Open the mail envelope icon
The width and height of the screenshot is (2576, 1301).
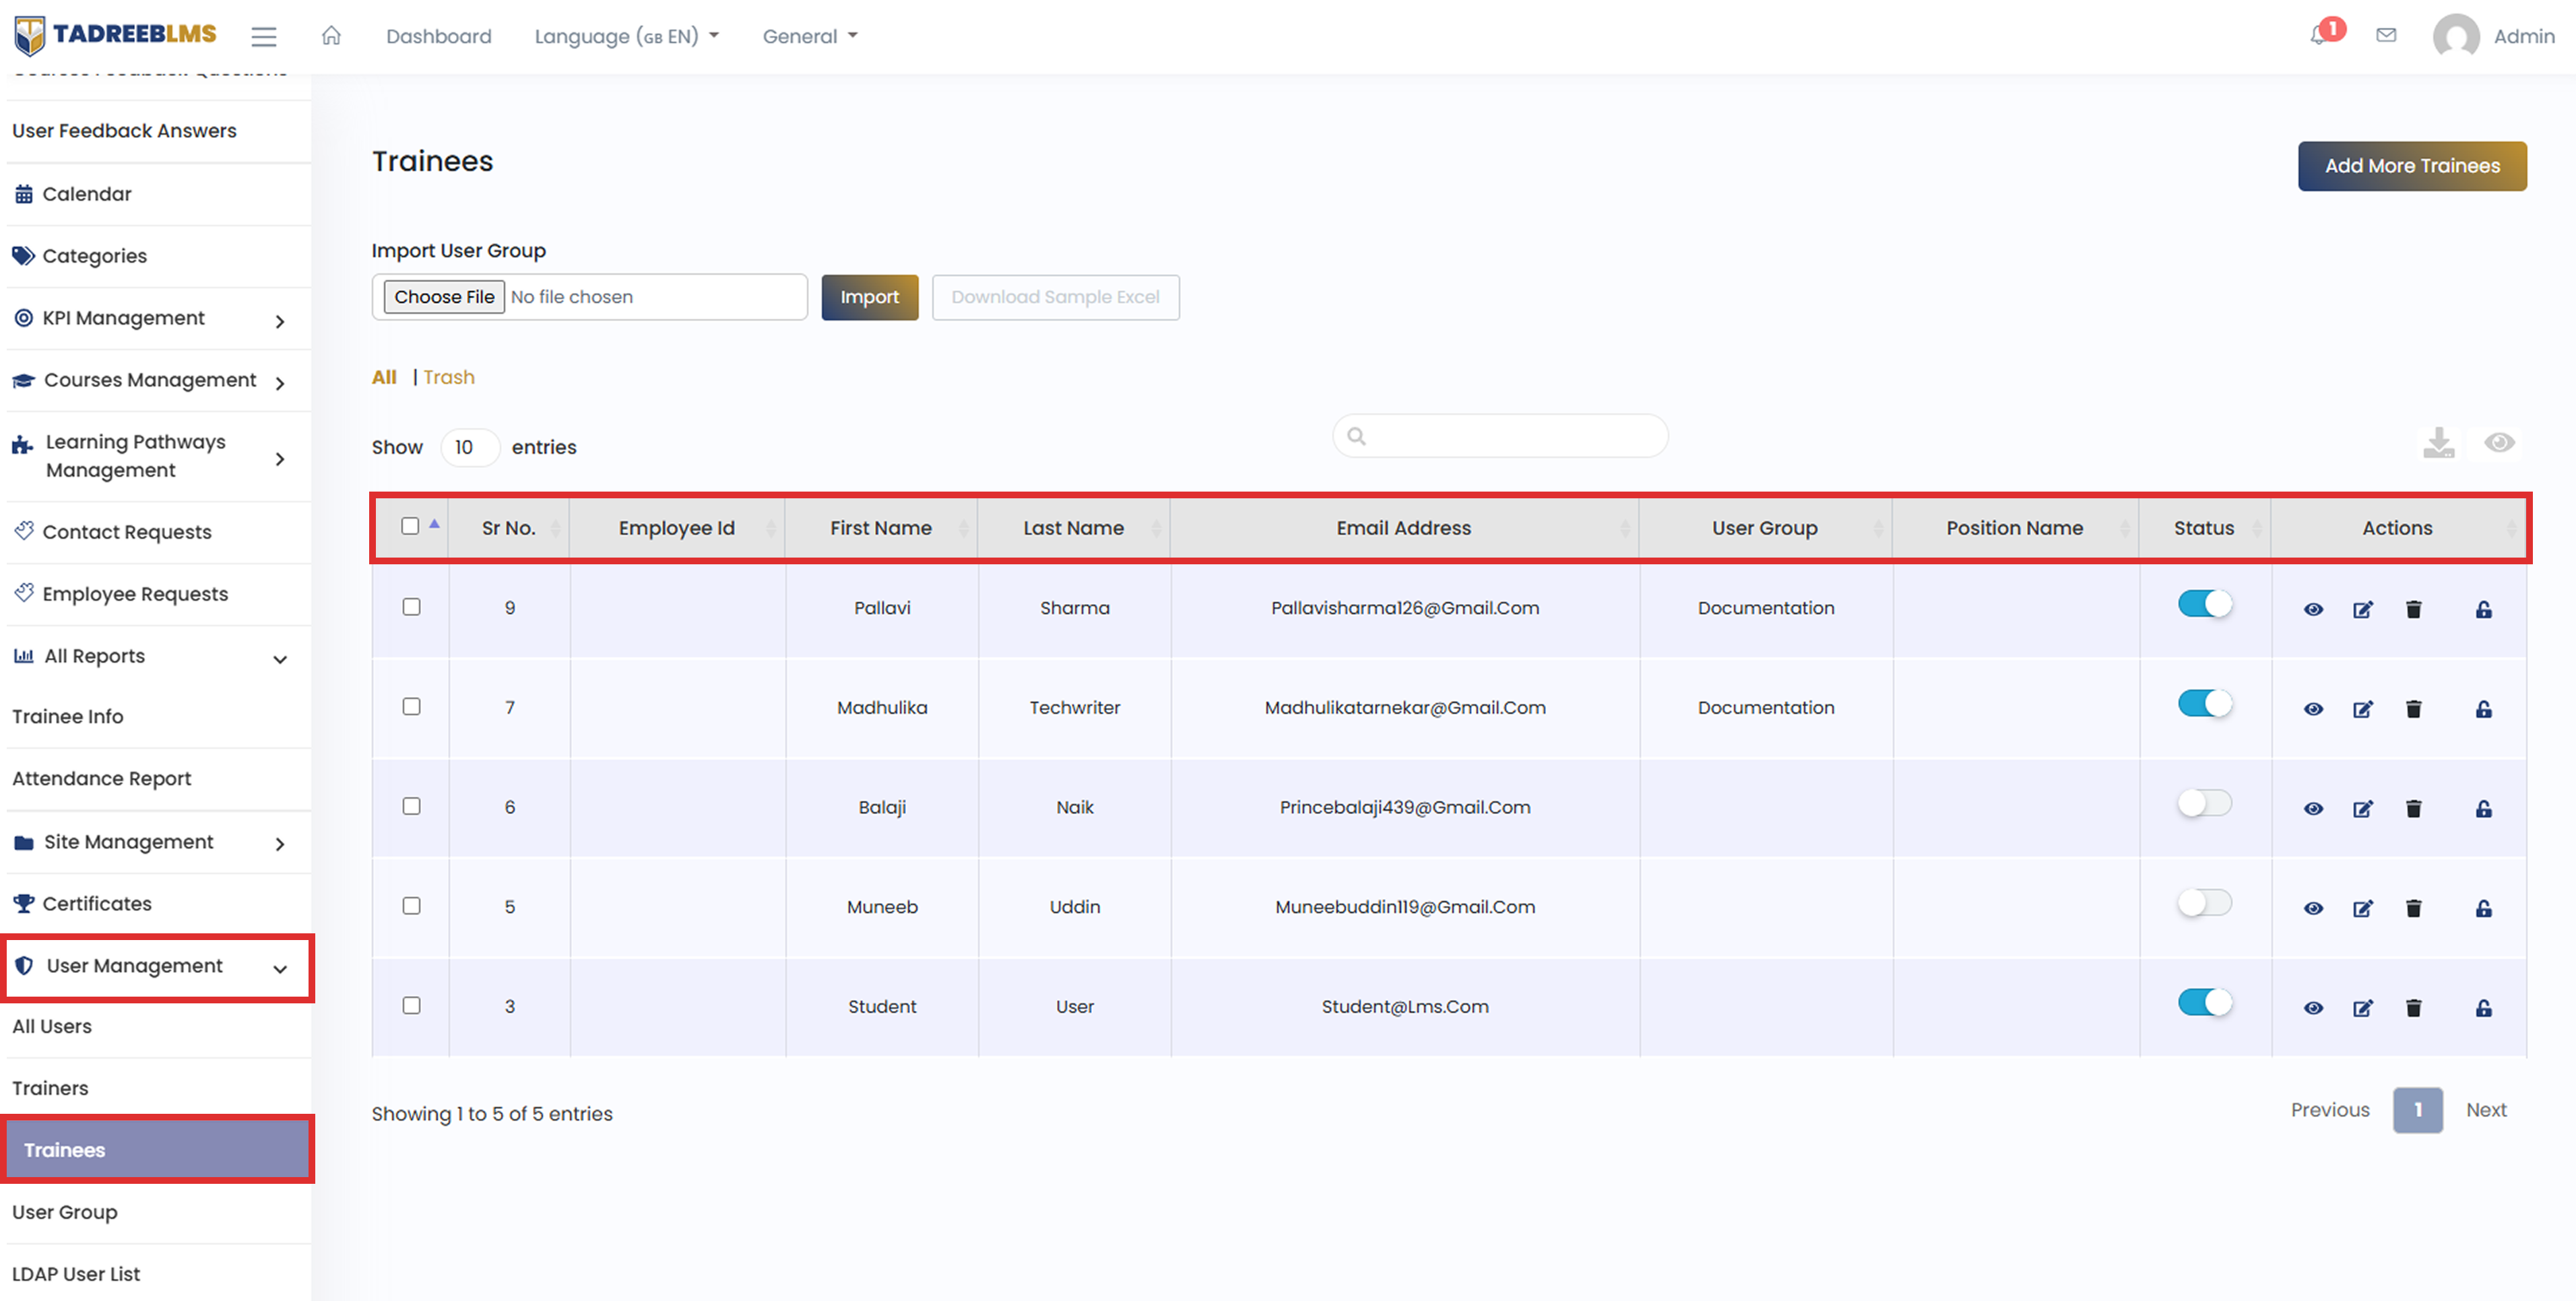[2386, 35]
